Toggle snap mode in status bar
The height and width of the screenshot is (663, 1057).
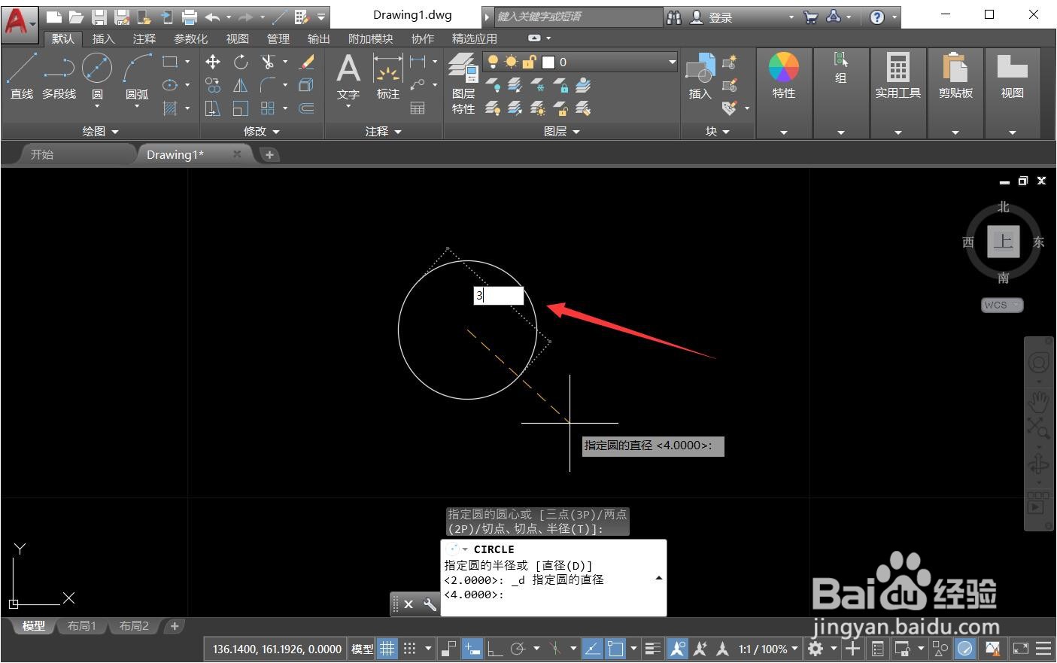click(410, 649)
